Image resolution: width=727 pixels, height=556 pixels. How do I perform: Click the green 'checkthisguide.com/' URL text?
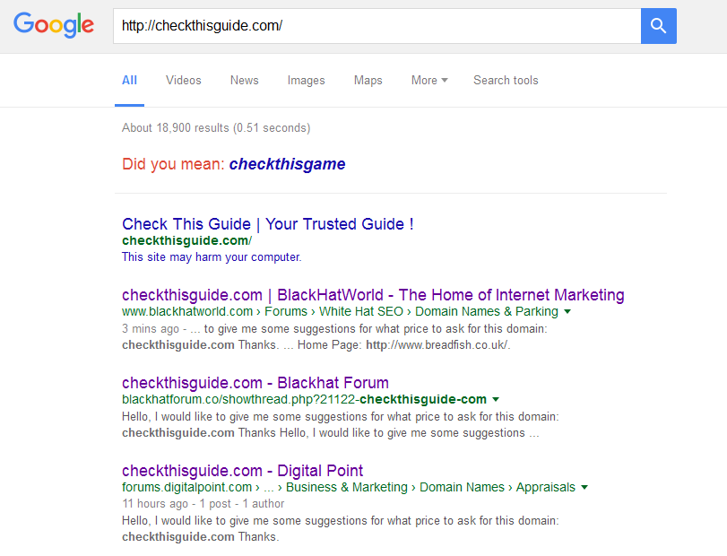[x=186, y=240]
